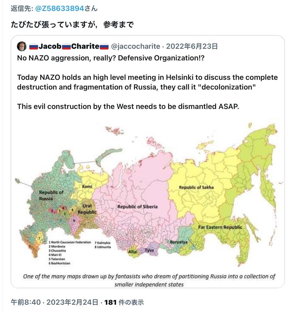Click Jacob Charite's profile avatar
Viewport: 290px width, 312px height.
point(22,46)
